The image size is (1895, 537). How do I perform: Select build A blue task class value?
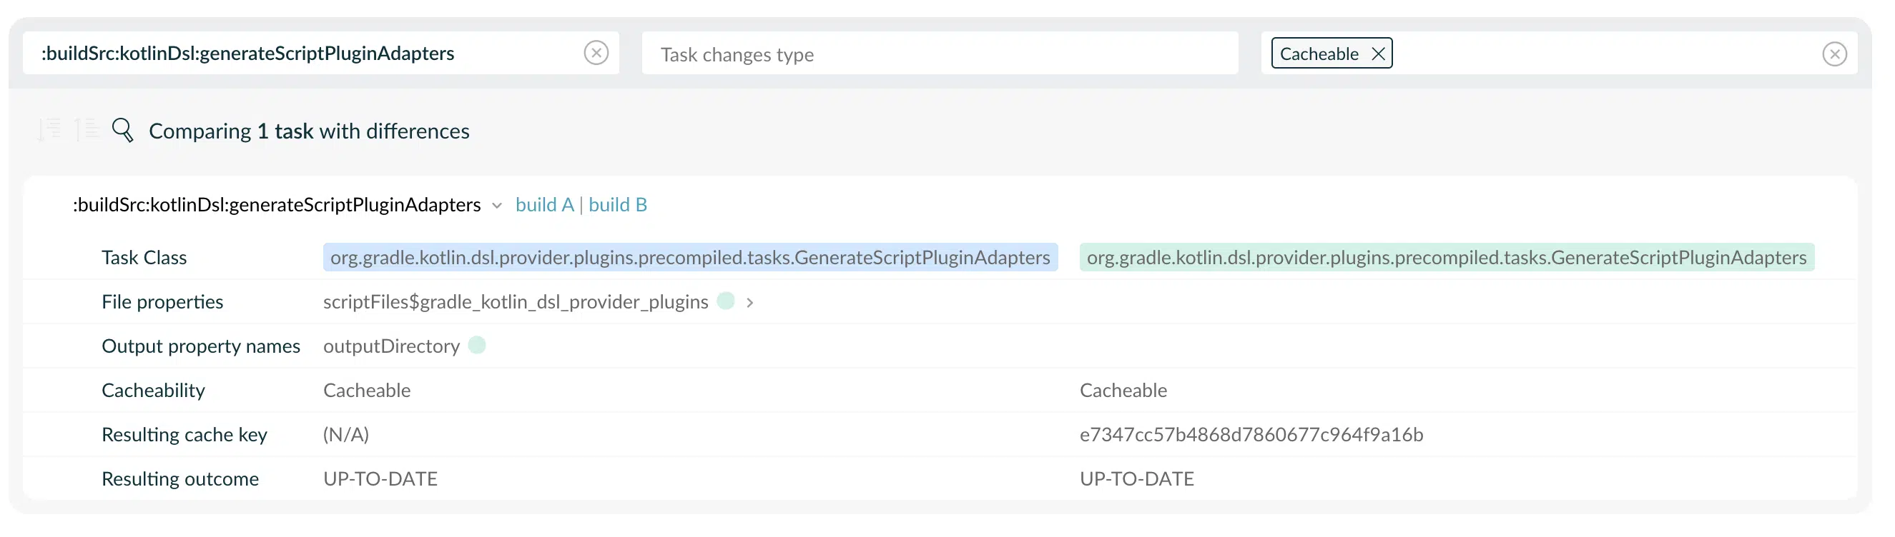coord(690,257)
